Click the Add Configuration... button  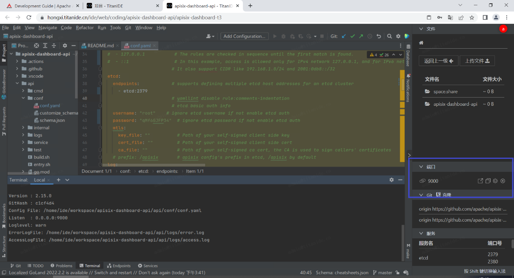[244, 36]
